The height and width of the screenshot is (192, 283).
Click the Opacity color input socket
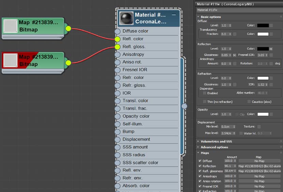(118, 116)
